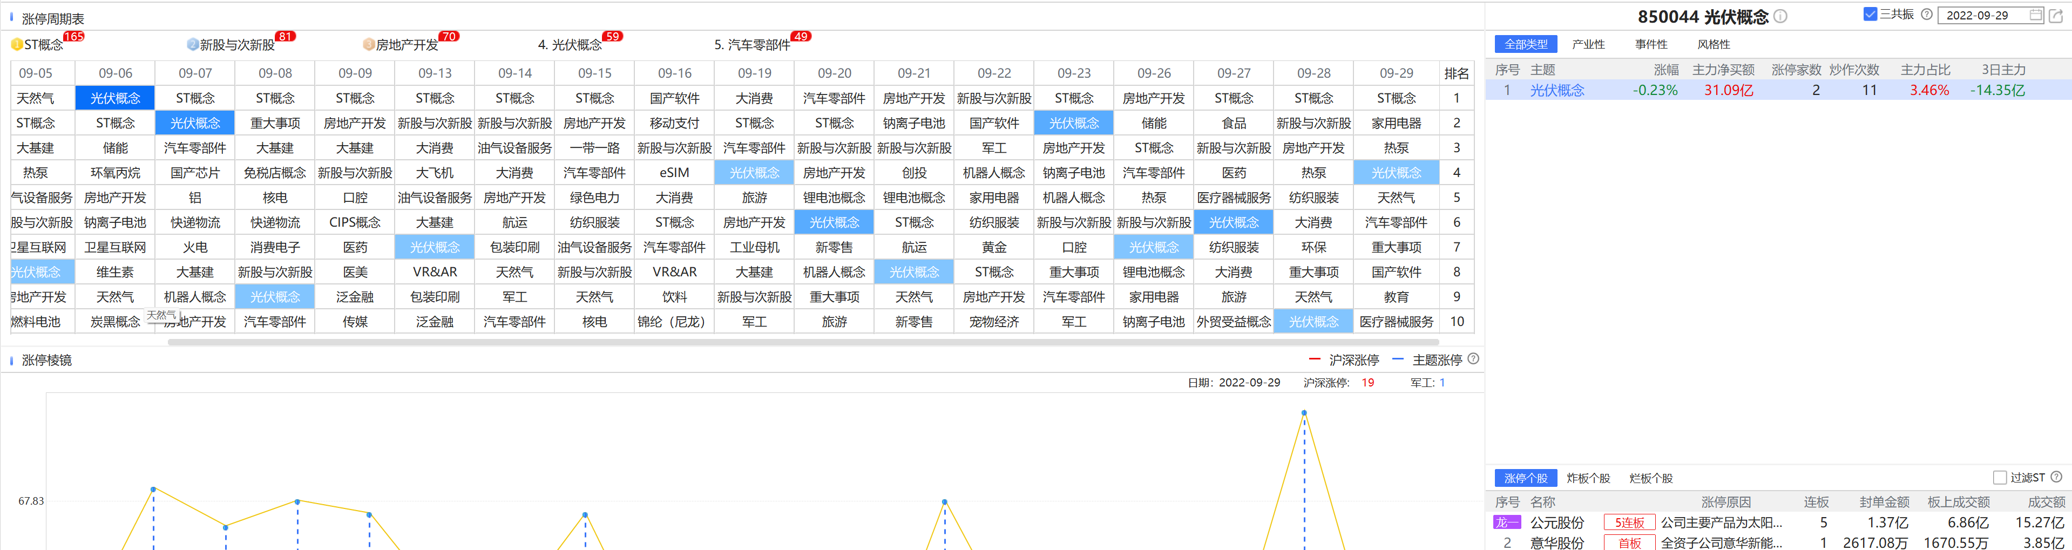Sort by the 连板 column header

[x=1816, y=502]
